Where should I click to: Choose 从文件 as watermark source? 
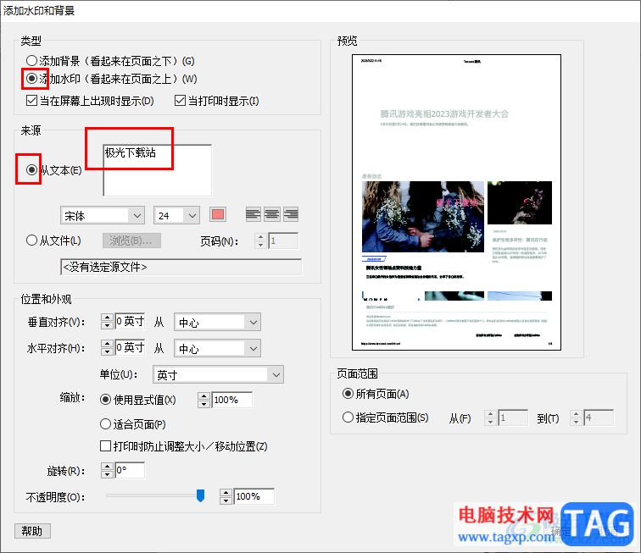[x=31, y=241]
